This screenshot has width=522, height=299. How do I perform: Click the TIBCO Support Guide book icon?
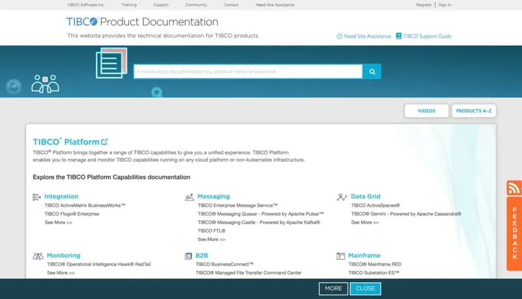pos(399,36)
